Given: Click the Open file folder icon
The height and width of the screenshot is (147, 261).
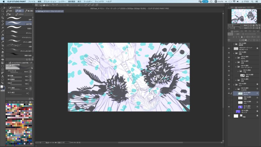Looking at the screenshot, I should pyautogui.click(x=44, y=5).
